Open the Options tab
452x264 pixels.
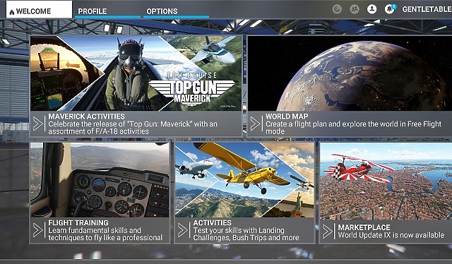click(176, 11)
